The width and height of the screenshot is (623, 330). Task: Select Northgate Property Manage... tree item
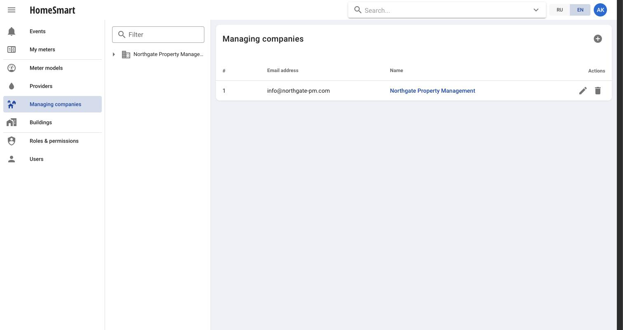pos(168,54)
